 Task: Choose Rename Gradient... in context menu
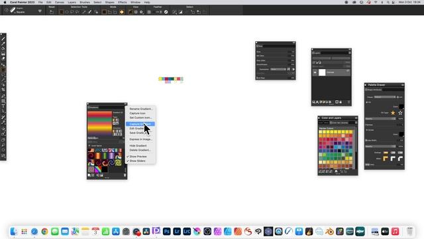pyautogui.click(x=140, y=109)
